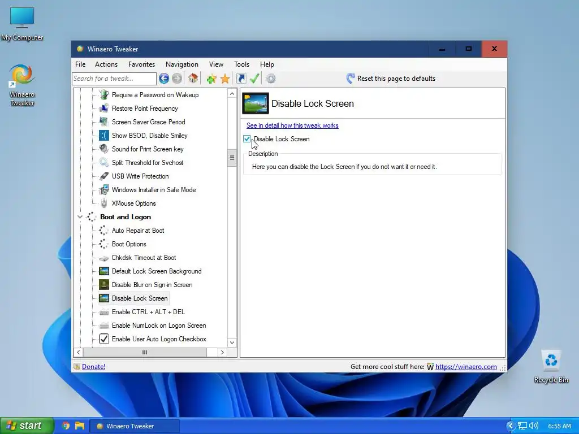Open the Help menu
The width and height of the screenshot is (579, 434).
267,64
